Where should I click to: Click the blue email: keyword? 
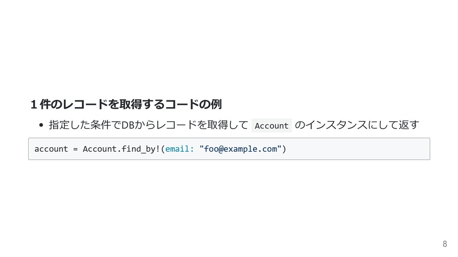(180, 149)
